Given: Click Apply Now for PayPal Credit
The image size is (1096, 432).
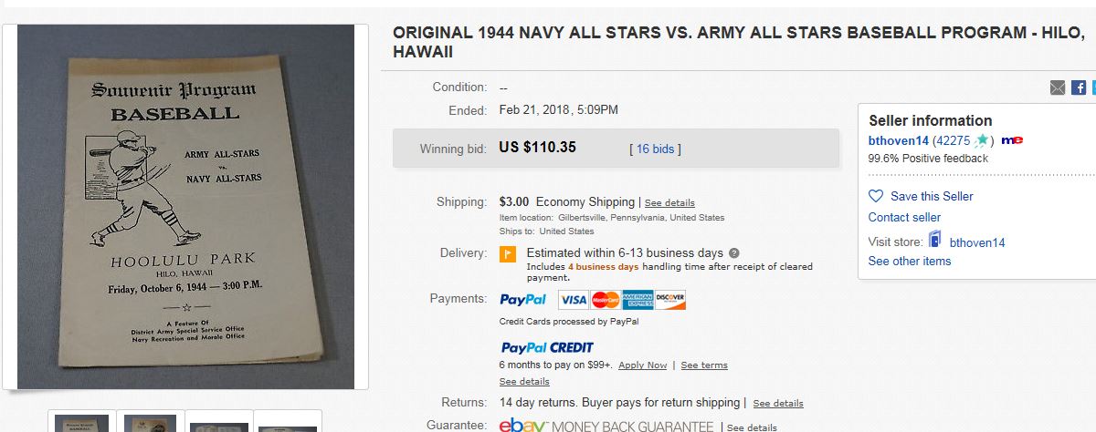Looking at the screenshot, I should pos(642,365).
